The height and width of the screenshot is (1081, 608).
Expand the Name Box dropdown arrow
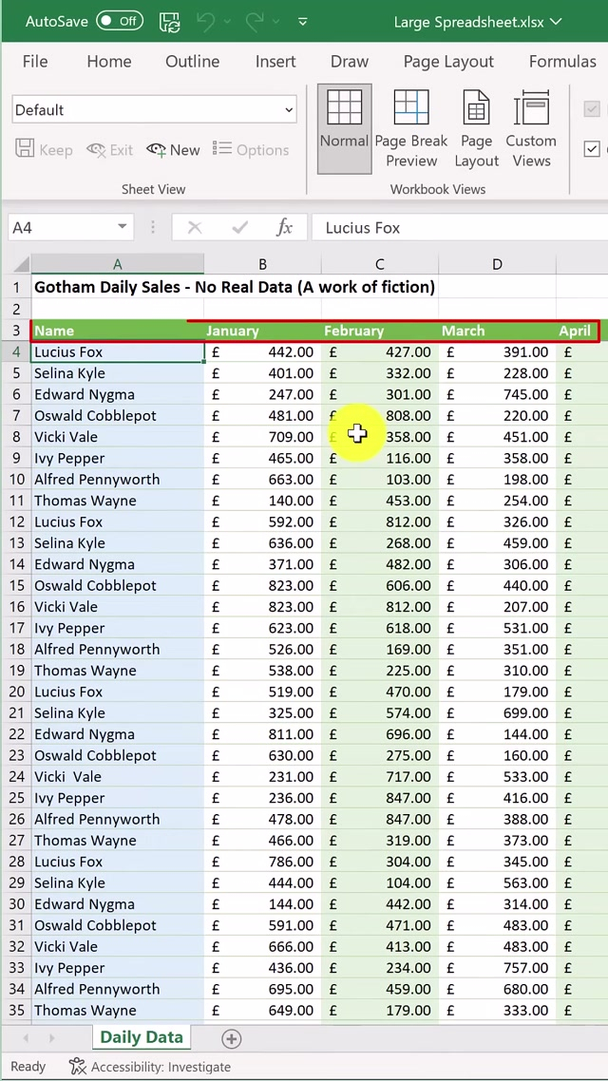point(123,227)
